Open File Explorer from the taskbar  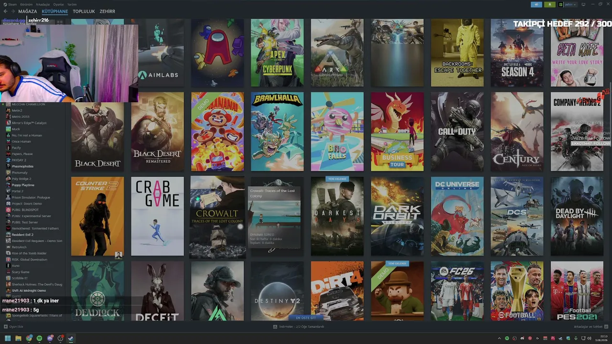tap(18, 338)
